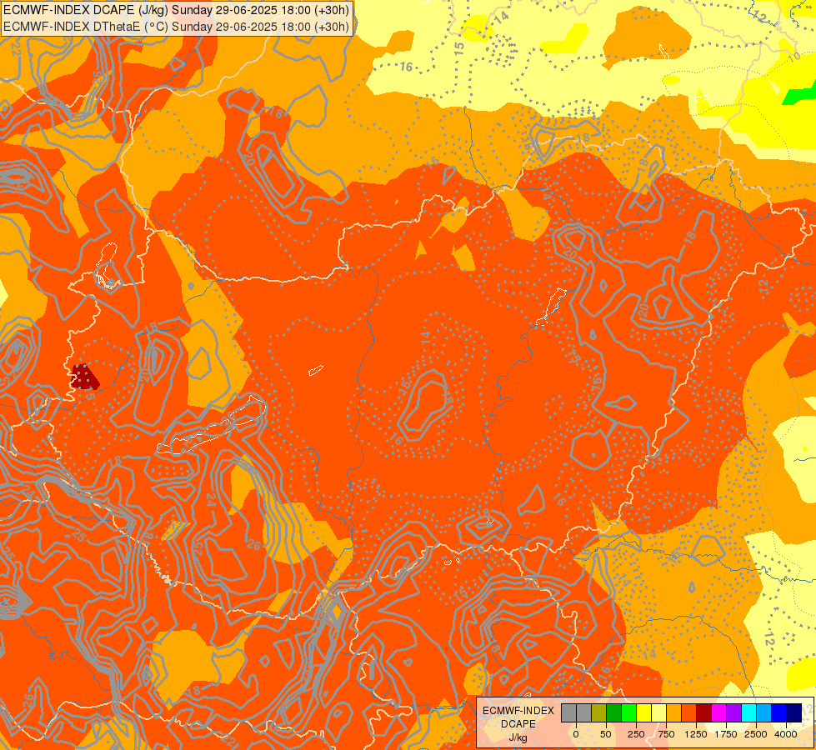Click the legend scale value 50

(x=606, y=734)
